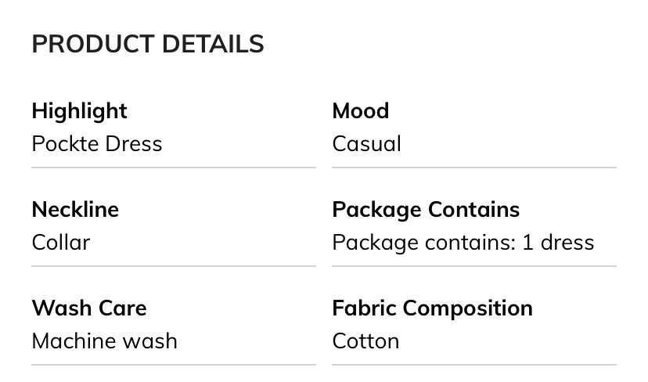Select the Casual mood value

(x=366, y=144)
